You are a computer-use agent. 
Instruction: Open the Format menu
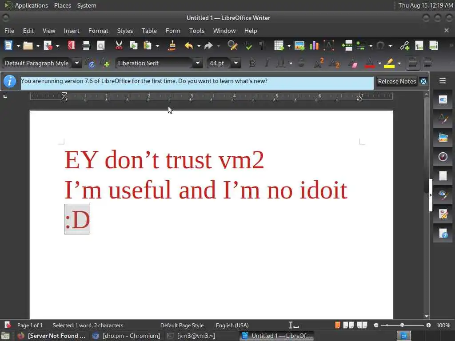98,31
